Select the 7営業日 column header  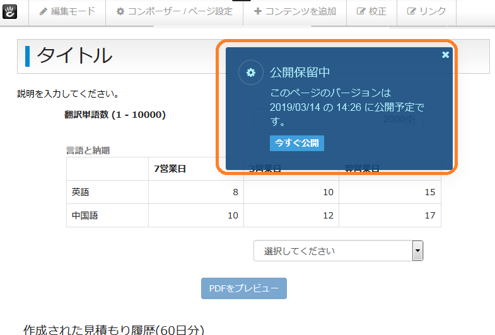click(170, 169)
